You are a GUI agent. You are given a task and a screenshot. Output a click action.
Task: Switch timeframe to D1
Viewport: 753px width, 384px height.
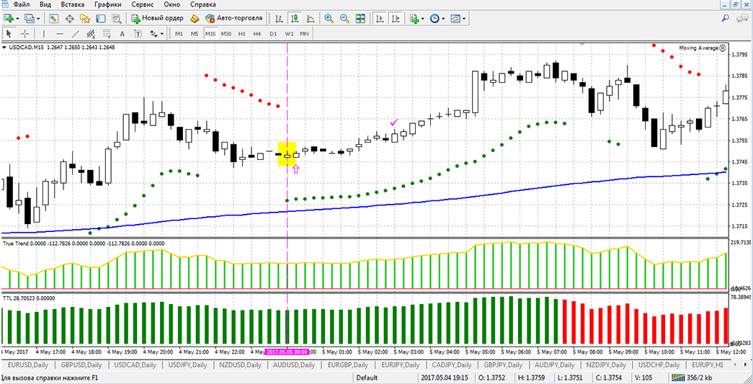[x=273, y=34]
